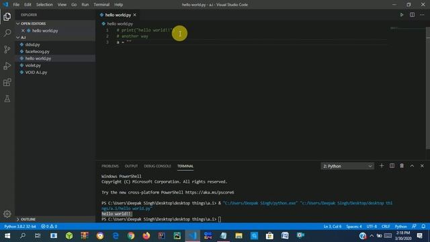Change indentation via Spaces: 4
This screenshot has height=242, width=430.
tap(354, 227)
